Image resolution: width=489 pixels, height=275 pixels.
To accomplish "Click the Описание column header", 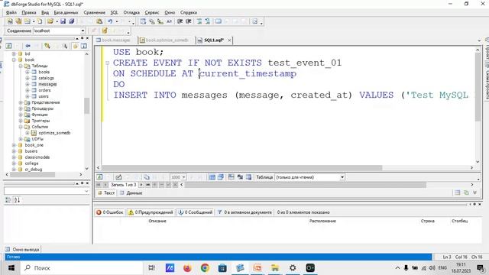I will tap(157, 221).
